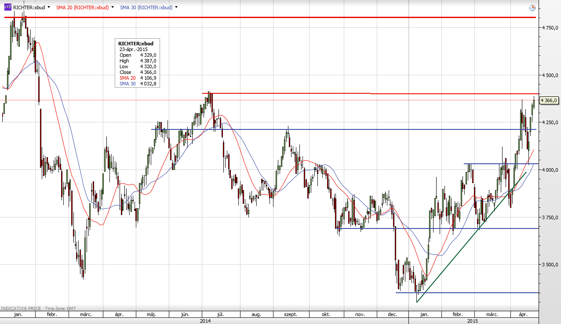Click the szept. month label on time axis
Image resolution: width=561 pixels, height=324 pixels.
click(290, 315)
